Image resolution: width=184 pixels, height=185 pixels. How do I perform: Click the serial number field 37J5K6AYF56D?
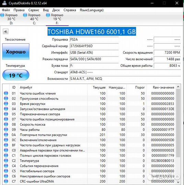click(94, 46)
